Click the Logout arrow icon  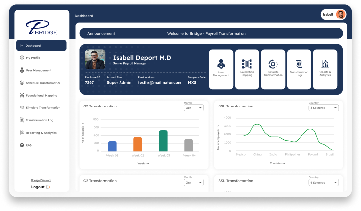pos(48,187)
